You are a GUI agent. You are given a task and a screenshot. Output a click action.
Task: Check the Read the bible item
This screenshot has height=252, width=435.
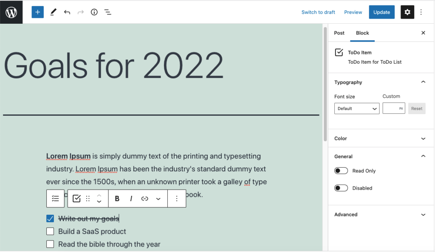[50, 244]
